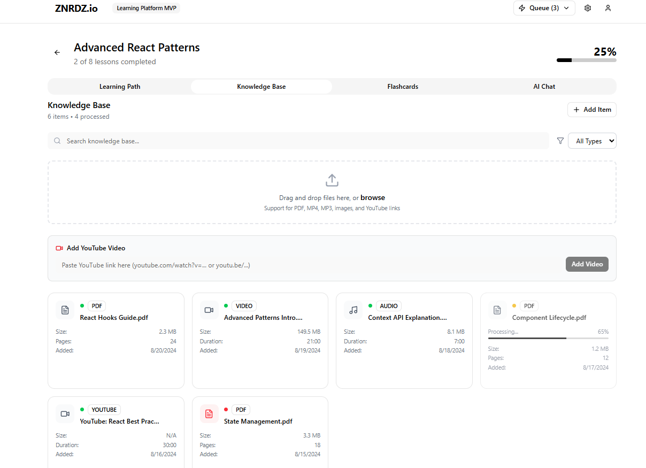Click the back arrow beside Advanced React Patterns

click(57, 52)
